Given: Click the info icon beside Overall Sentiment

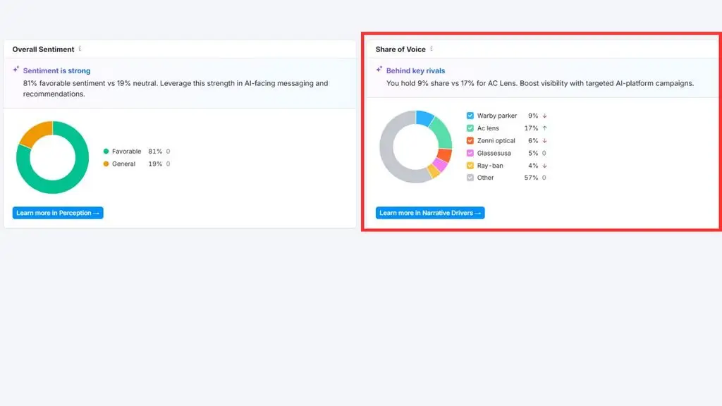Looking at the screenshot, I should click(x=80, y=49).
